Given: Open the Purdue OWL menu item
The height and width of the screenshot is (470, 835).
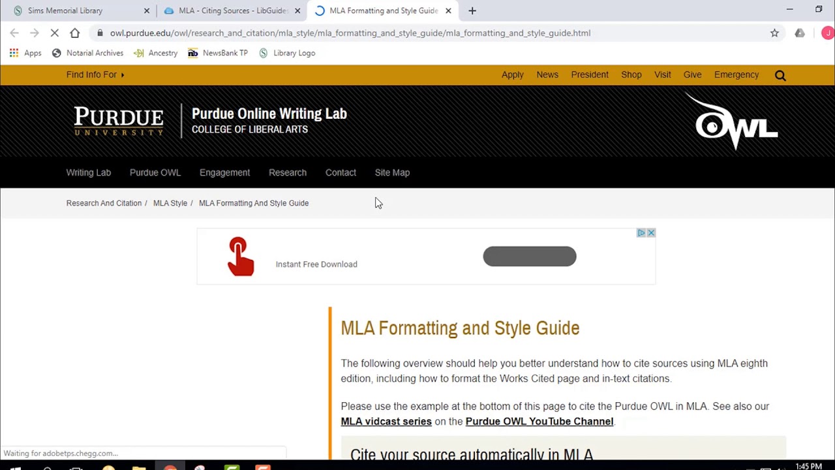Looking at the screenshot, I should point(155,172).
